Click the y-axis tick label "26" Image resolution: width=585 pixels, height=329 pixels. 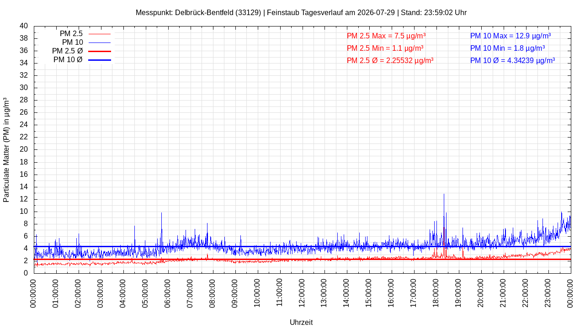24,112
